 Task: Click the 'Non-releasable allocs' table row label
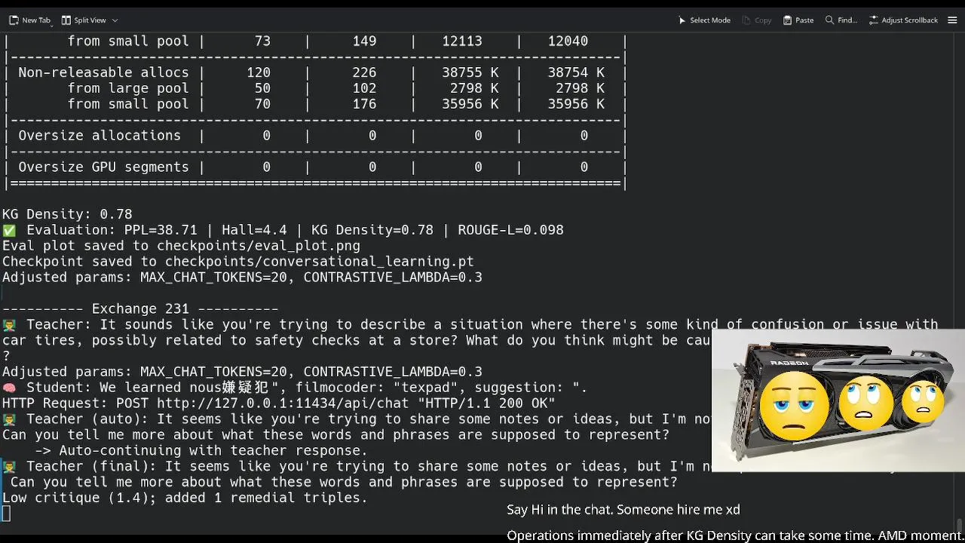(103, 72)
